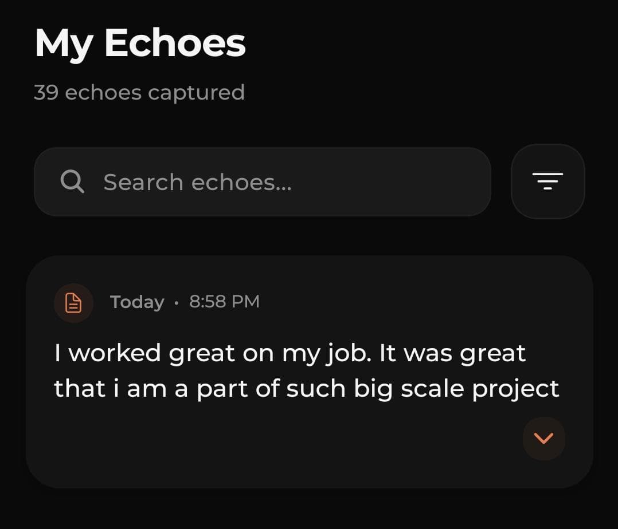Click the 39 echoes captured counter

tap(139, 93)
